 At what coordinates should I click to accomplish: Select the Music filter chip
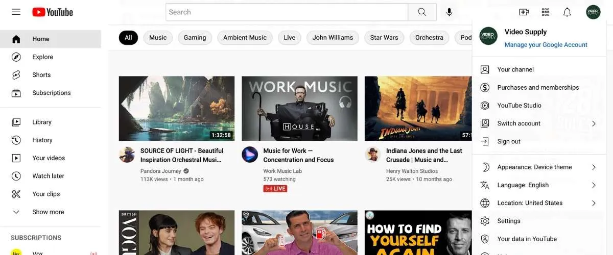coord(158,37)
